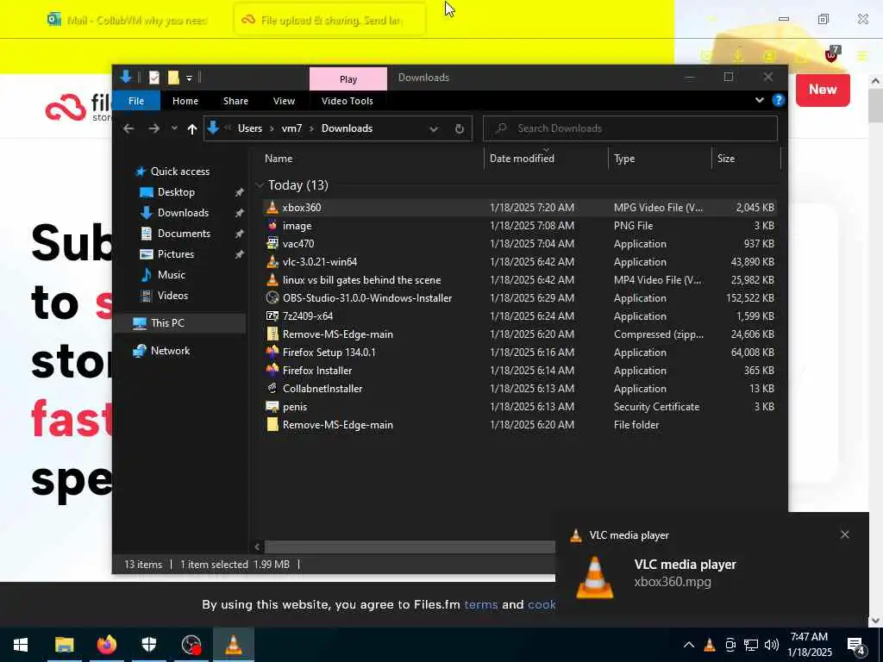Select the CollabnetInstaller icon
This screenshot has width=883, height=662.
tap(272, 388)
